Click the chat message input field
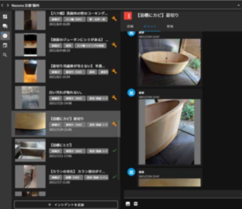The width and height of the screenshot is (242, 209). 183,194
